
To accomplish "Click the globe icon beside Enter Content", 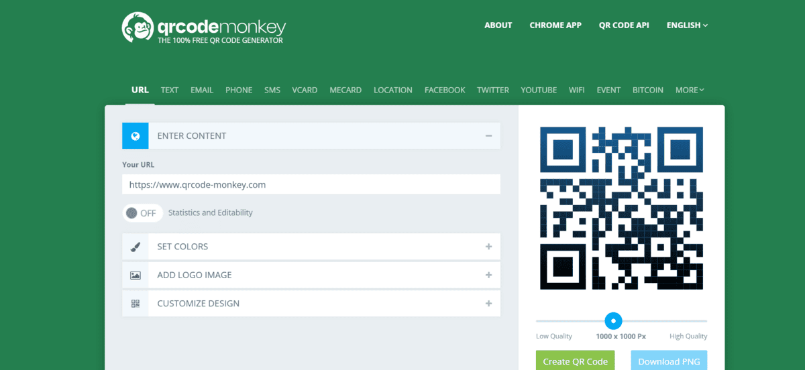I will 136,136.
